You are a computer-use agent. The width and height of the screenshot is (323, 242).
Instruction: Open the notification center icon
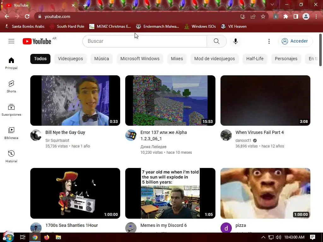(x=313, y=237)
